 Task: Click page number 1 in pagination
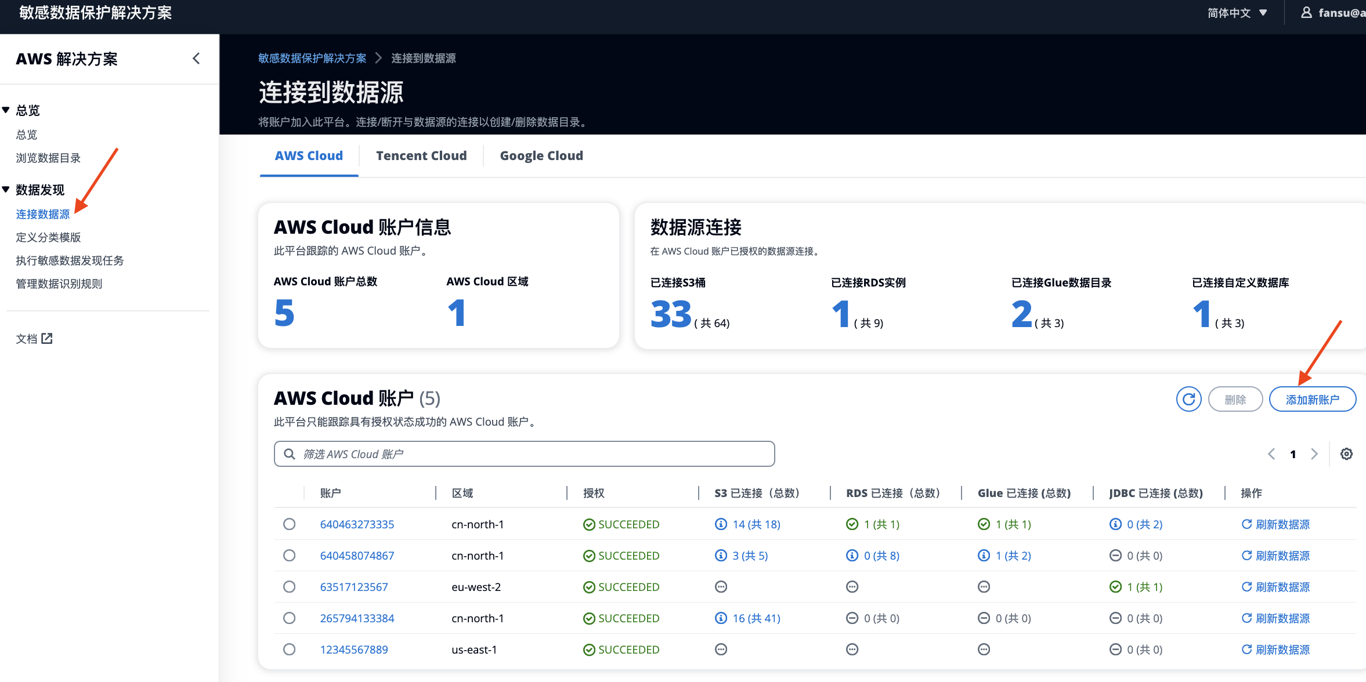pos(1293,454)
